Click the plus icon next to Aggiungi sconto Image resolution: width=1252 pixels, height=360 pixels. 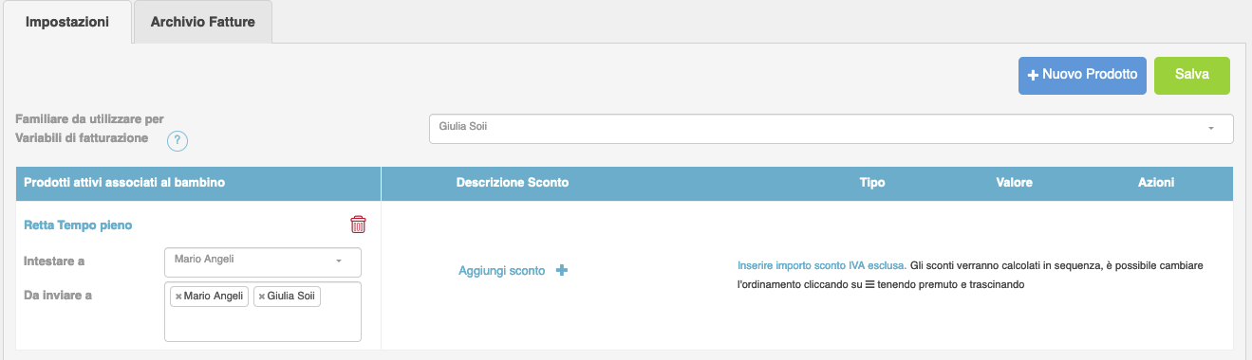(x=561, y=271)
